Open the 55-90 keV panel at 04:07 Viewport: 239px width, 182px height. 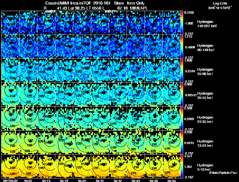(28, 71)
